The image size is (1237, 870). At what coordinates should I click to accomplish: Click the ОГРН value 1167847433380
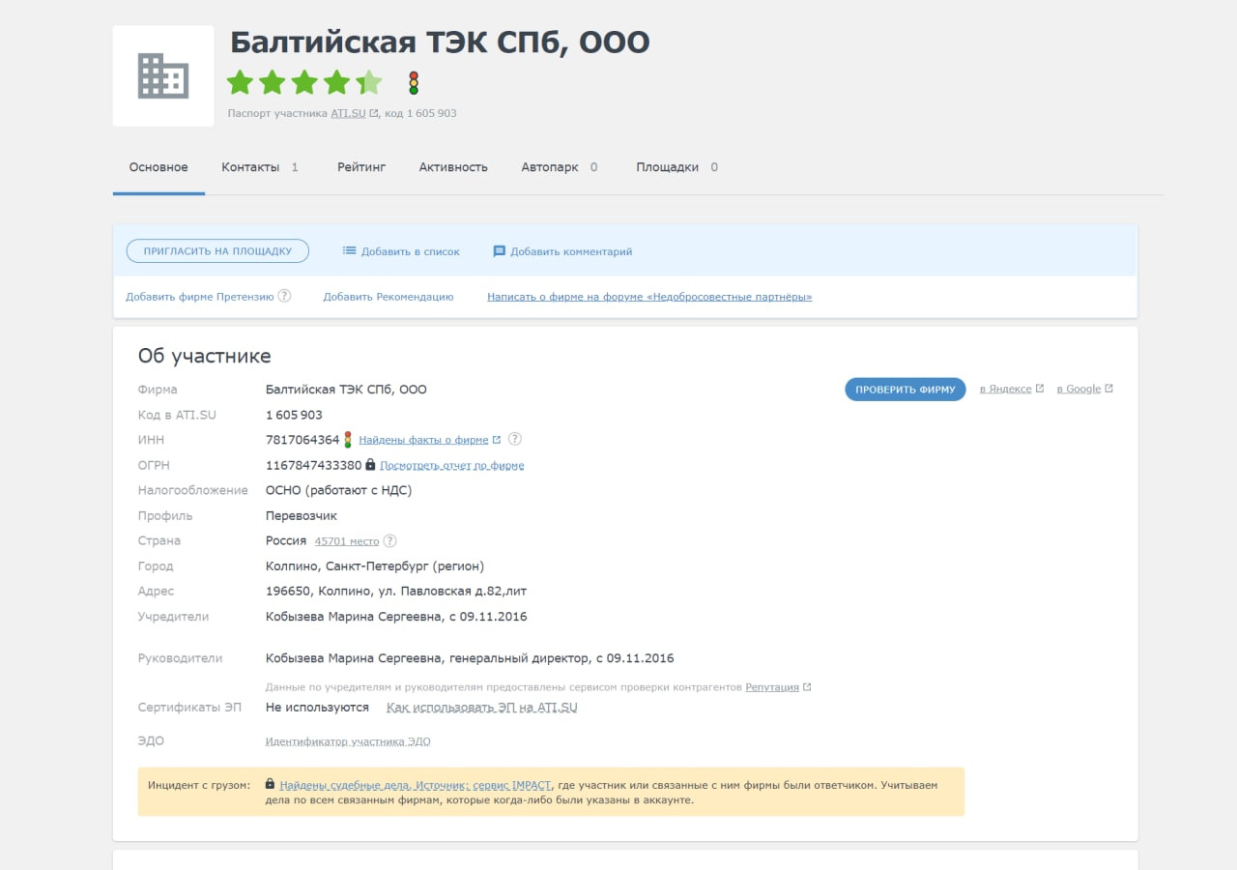[314, 465]
